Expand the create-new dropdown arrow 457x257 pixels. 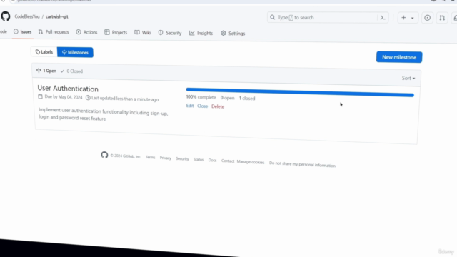tap(413, 18)
